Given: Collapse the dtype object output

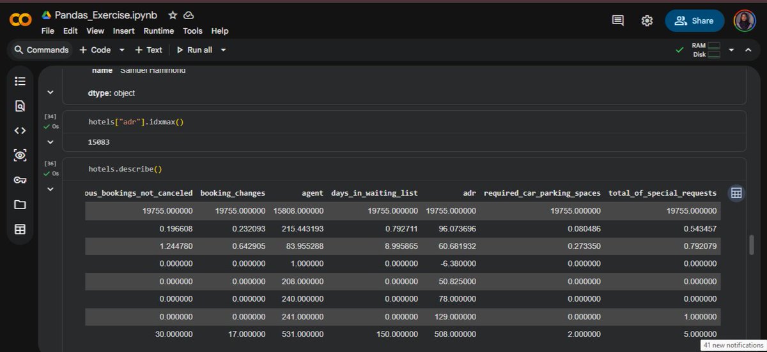Looking at the screenshot, I should click(50, 93).
